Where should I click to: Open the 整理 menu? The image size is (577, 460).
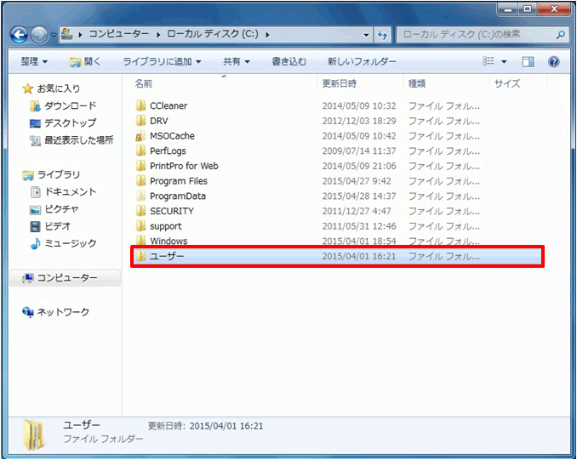[34, 61]
